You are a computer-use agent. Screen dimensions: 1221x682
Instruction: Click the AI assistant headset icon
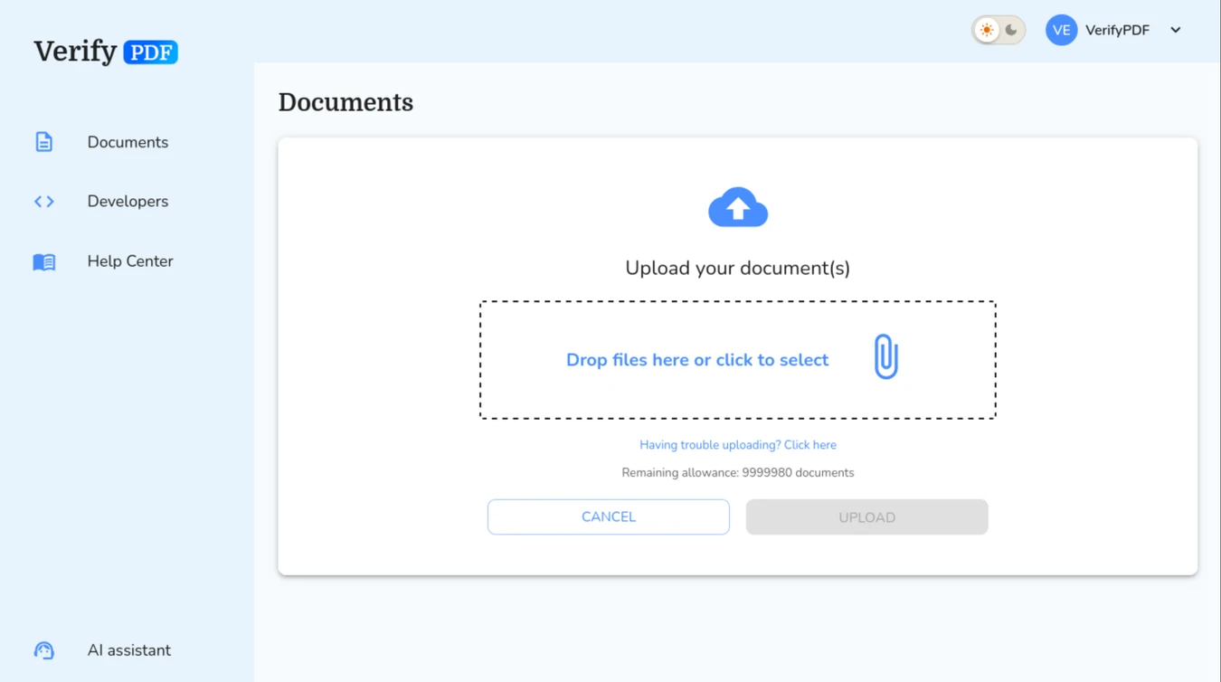43,650
